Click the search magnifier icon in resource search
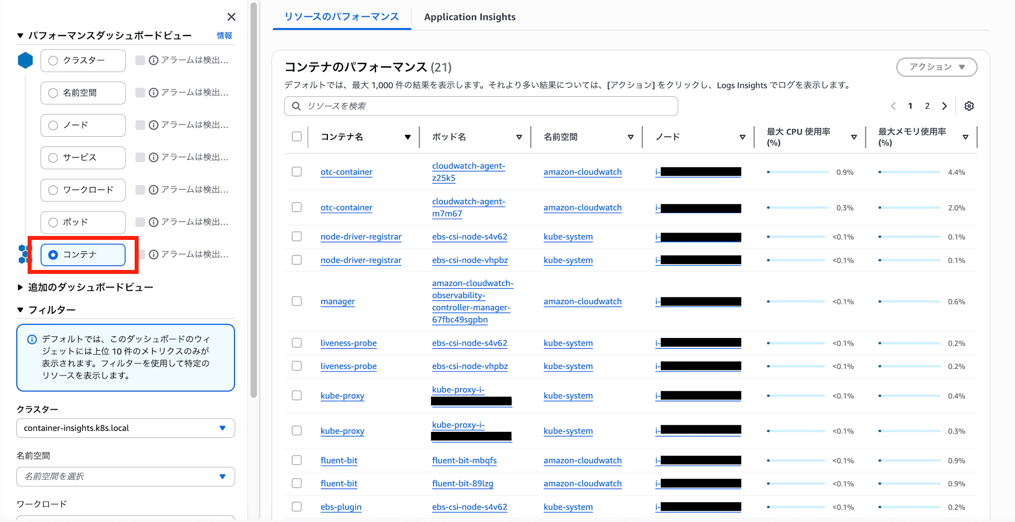The height and width of the screenshot is (522, 1015). [296, 106]
